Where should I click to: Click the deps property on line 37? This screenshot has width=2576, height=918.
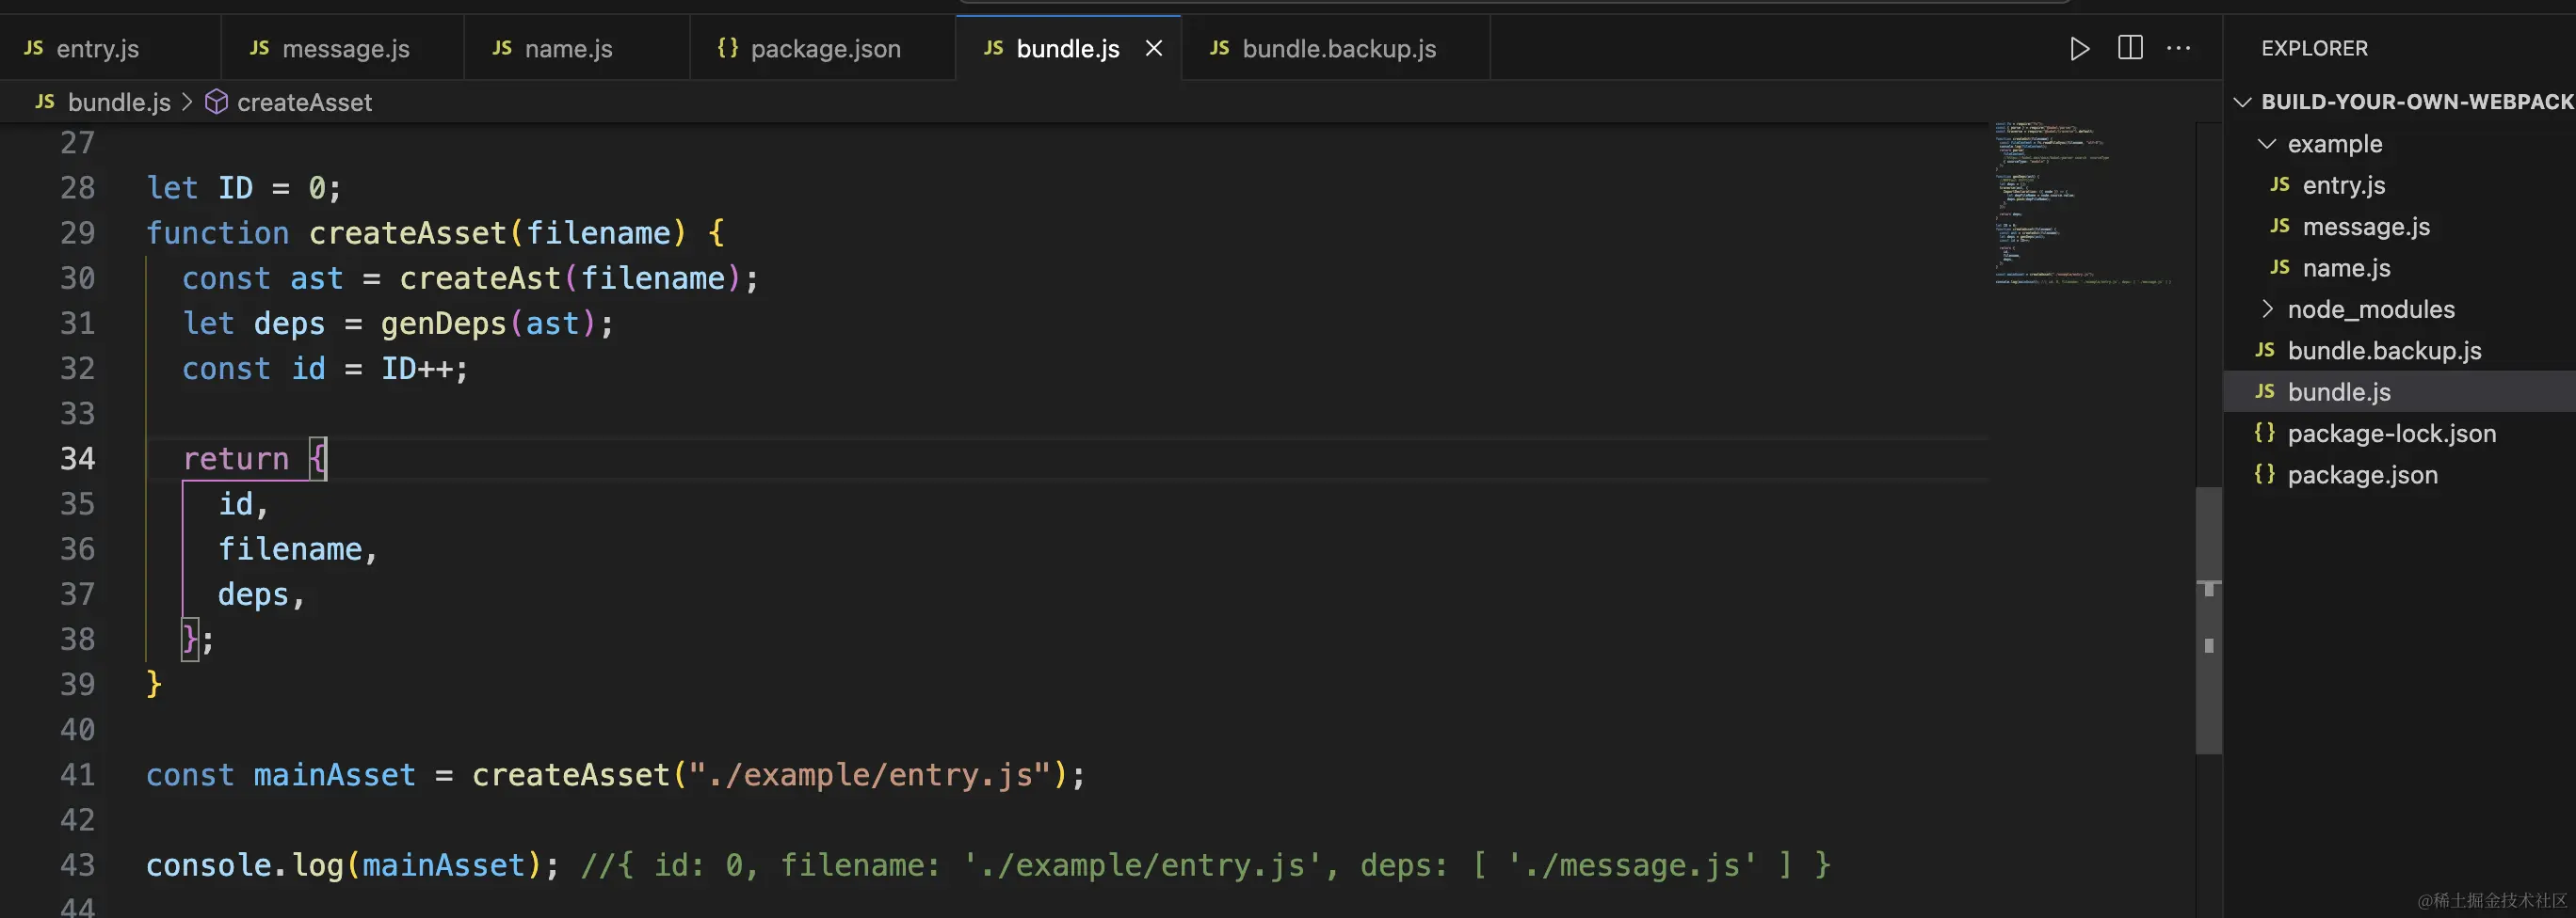click(x=253, y=594)
